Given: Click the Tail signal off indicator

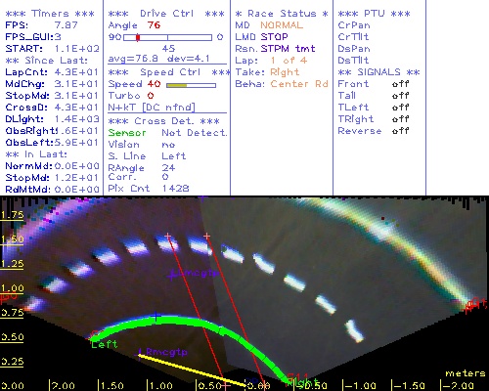Looking at the screenshot, I should [400, 96].
